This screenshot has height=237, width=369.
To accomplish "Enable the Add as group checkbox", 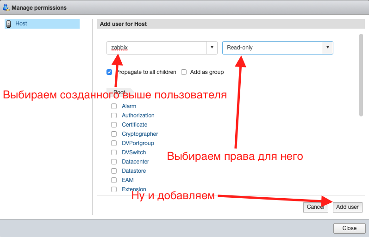I will [x=184, y=72].
